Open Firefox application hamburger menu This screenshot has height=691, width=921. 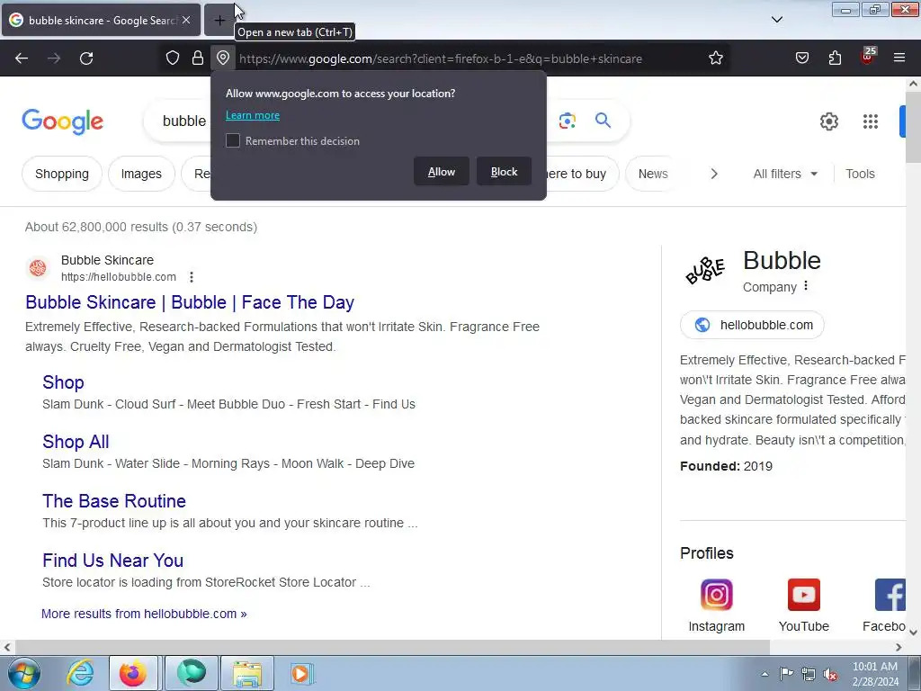click(x=899, y=58)
